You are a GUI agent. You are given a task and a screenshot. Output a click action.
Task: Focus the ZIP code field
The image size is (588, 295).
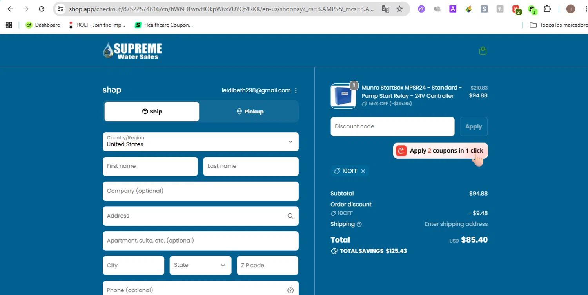(x=267, y=266)
